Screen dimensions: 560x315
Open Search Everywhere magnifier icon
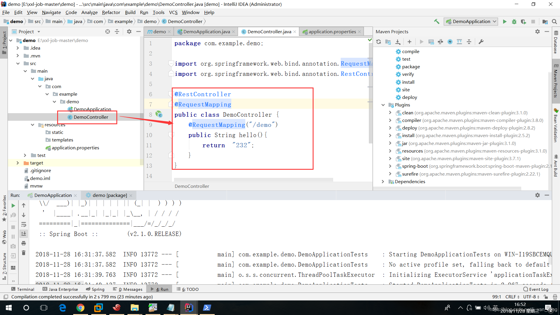554,22
